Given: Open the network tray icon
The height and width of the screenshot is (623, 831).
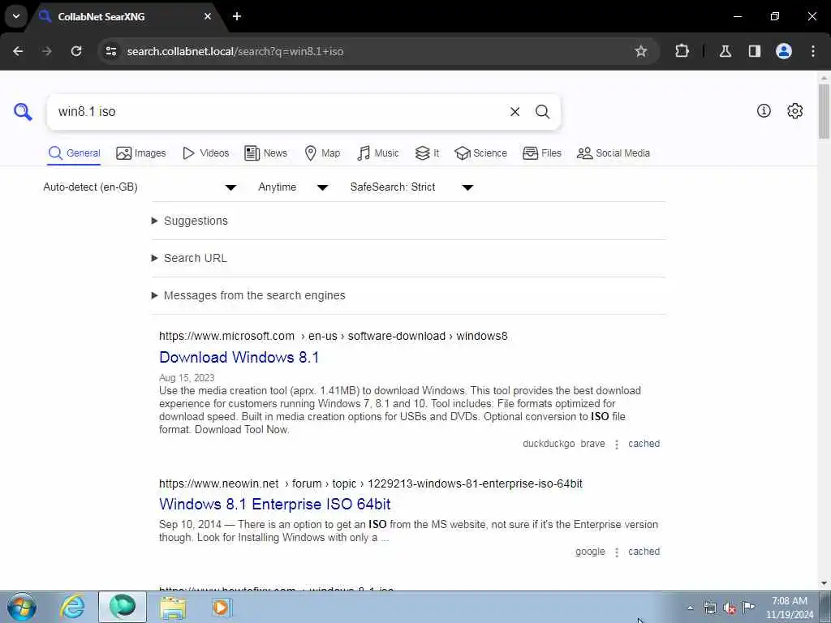Looking at the screenshot, I should point(709,608).
